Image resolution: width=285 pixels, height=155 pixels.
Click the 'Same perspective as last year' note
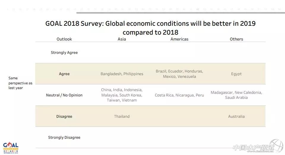pyautogui.click(x=20, y=83)
